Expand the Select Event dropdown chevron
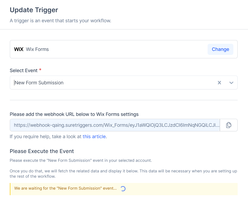This screenshot has width=248, height=218. [x=231, y=83]
